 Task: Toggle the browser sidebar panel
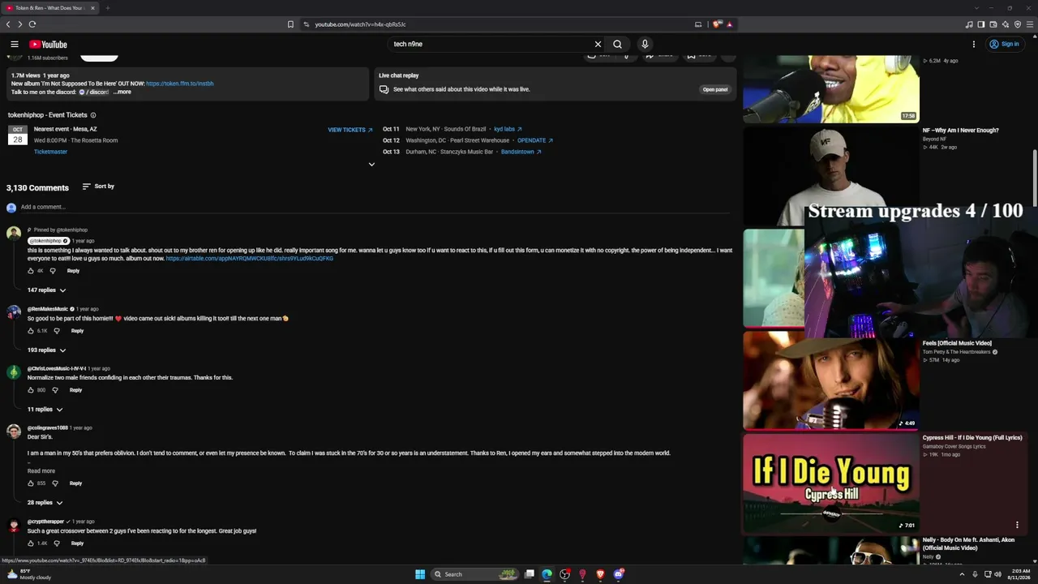coord(981,24)
